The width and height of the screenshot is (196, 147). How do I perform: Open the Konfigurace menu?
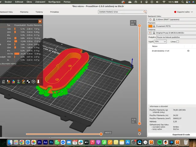[55, 2]
